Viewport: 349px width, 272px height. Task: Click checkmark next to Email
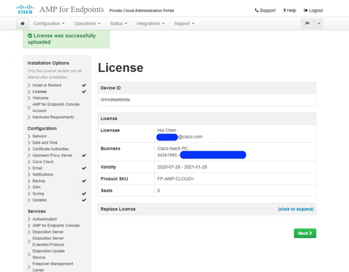[x=84, y=168]
